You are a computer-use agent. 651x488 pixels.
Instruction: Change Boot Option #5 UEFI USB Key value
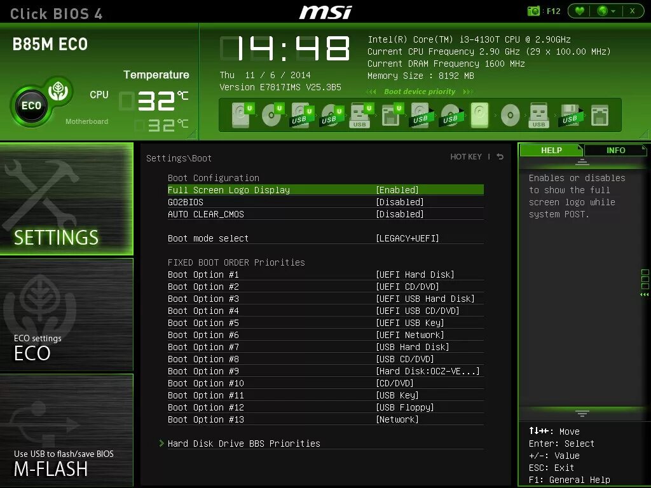(410, 323)
